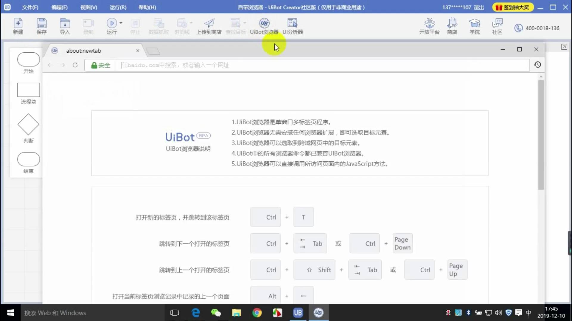Click the 新建 (New) toolbar icon
The width and height of the screenshot is (572, 321).
pyautogui.click(x=18, y=26)
